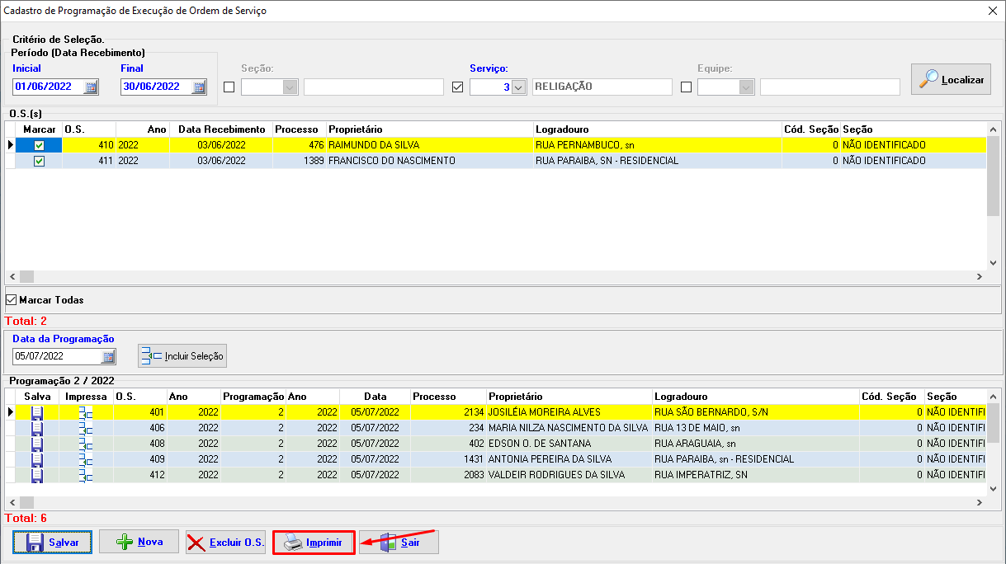Open calendar picker for Inicial date

(x=91, y=87)
